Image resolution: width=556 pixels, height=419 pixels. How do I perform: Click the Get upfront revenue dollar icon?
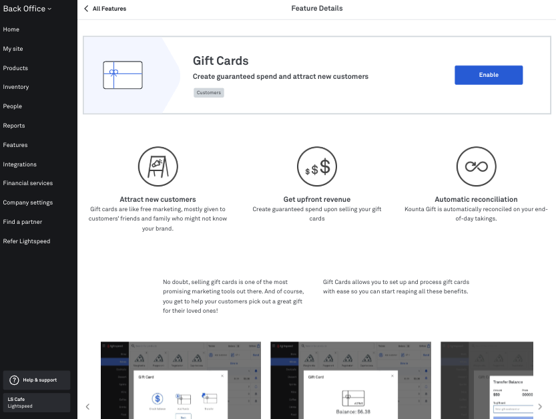(317, 166)
